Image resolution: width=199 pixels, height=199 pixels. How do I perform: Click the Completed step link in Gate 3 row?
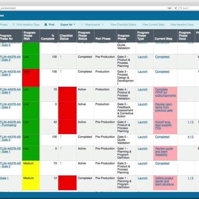pyautogui.click(x=162, y=72)
